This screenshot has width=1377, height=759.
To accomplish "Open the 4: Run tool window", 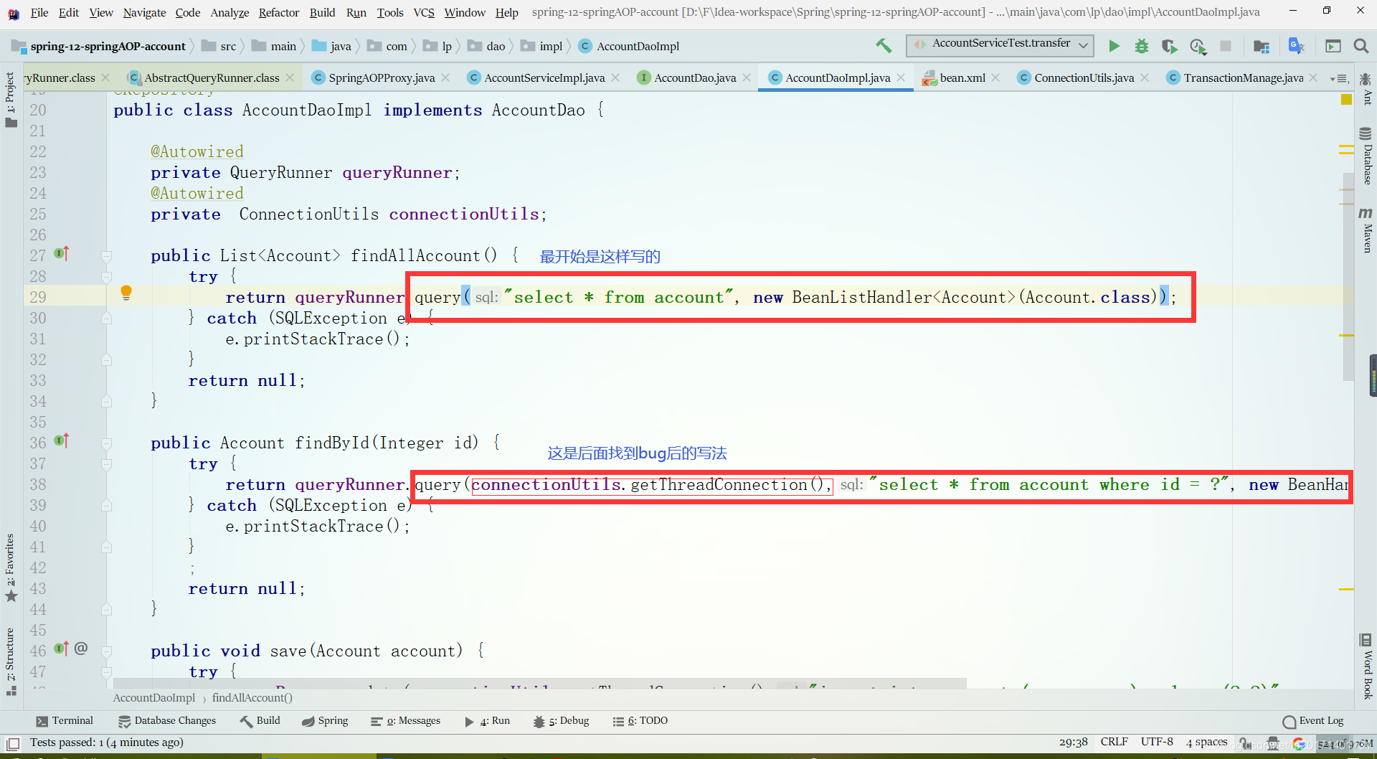I will coord(487,721).
